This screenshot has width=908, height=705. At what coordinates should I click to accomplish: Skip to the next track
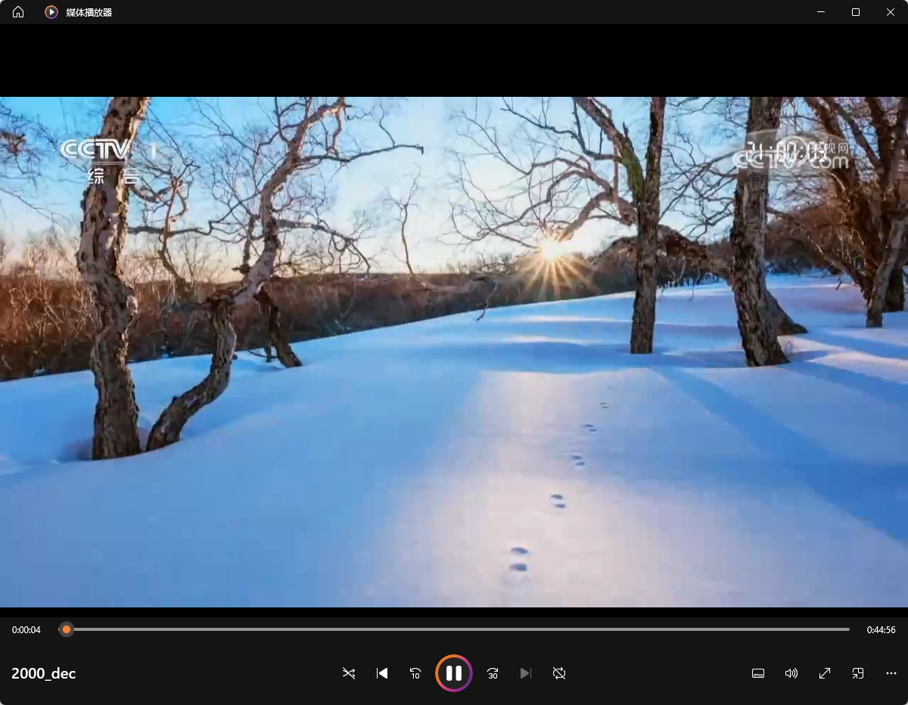click(526, 673)
